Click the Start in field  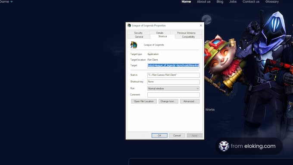(173, 75)
